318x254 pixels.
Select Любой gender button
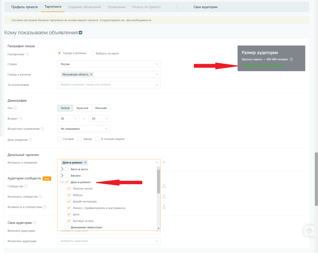point(65,108)
